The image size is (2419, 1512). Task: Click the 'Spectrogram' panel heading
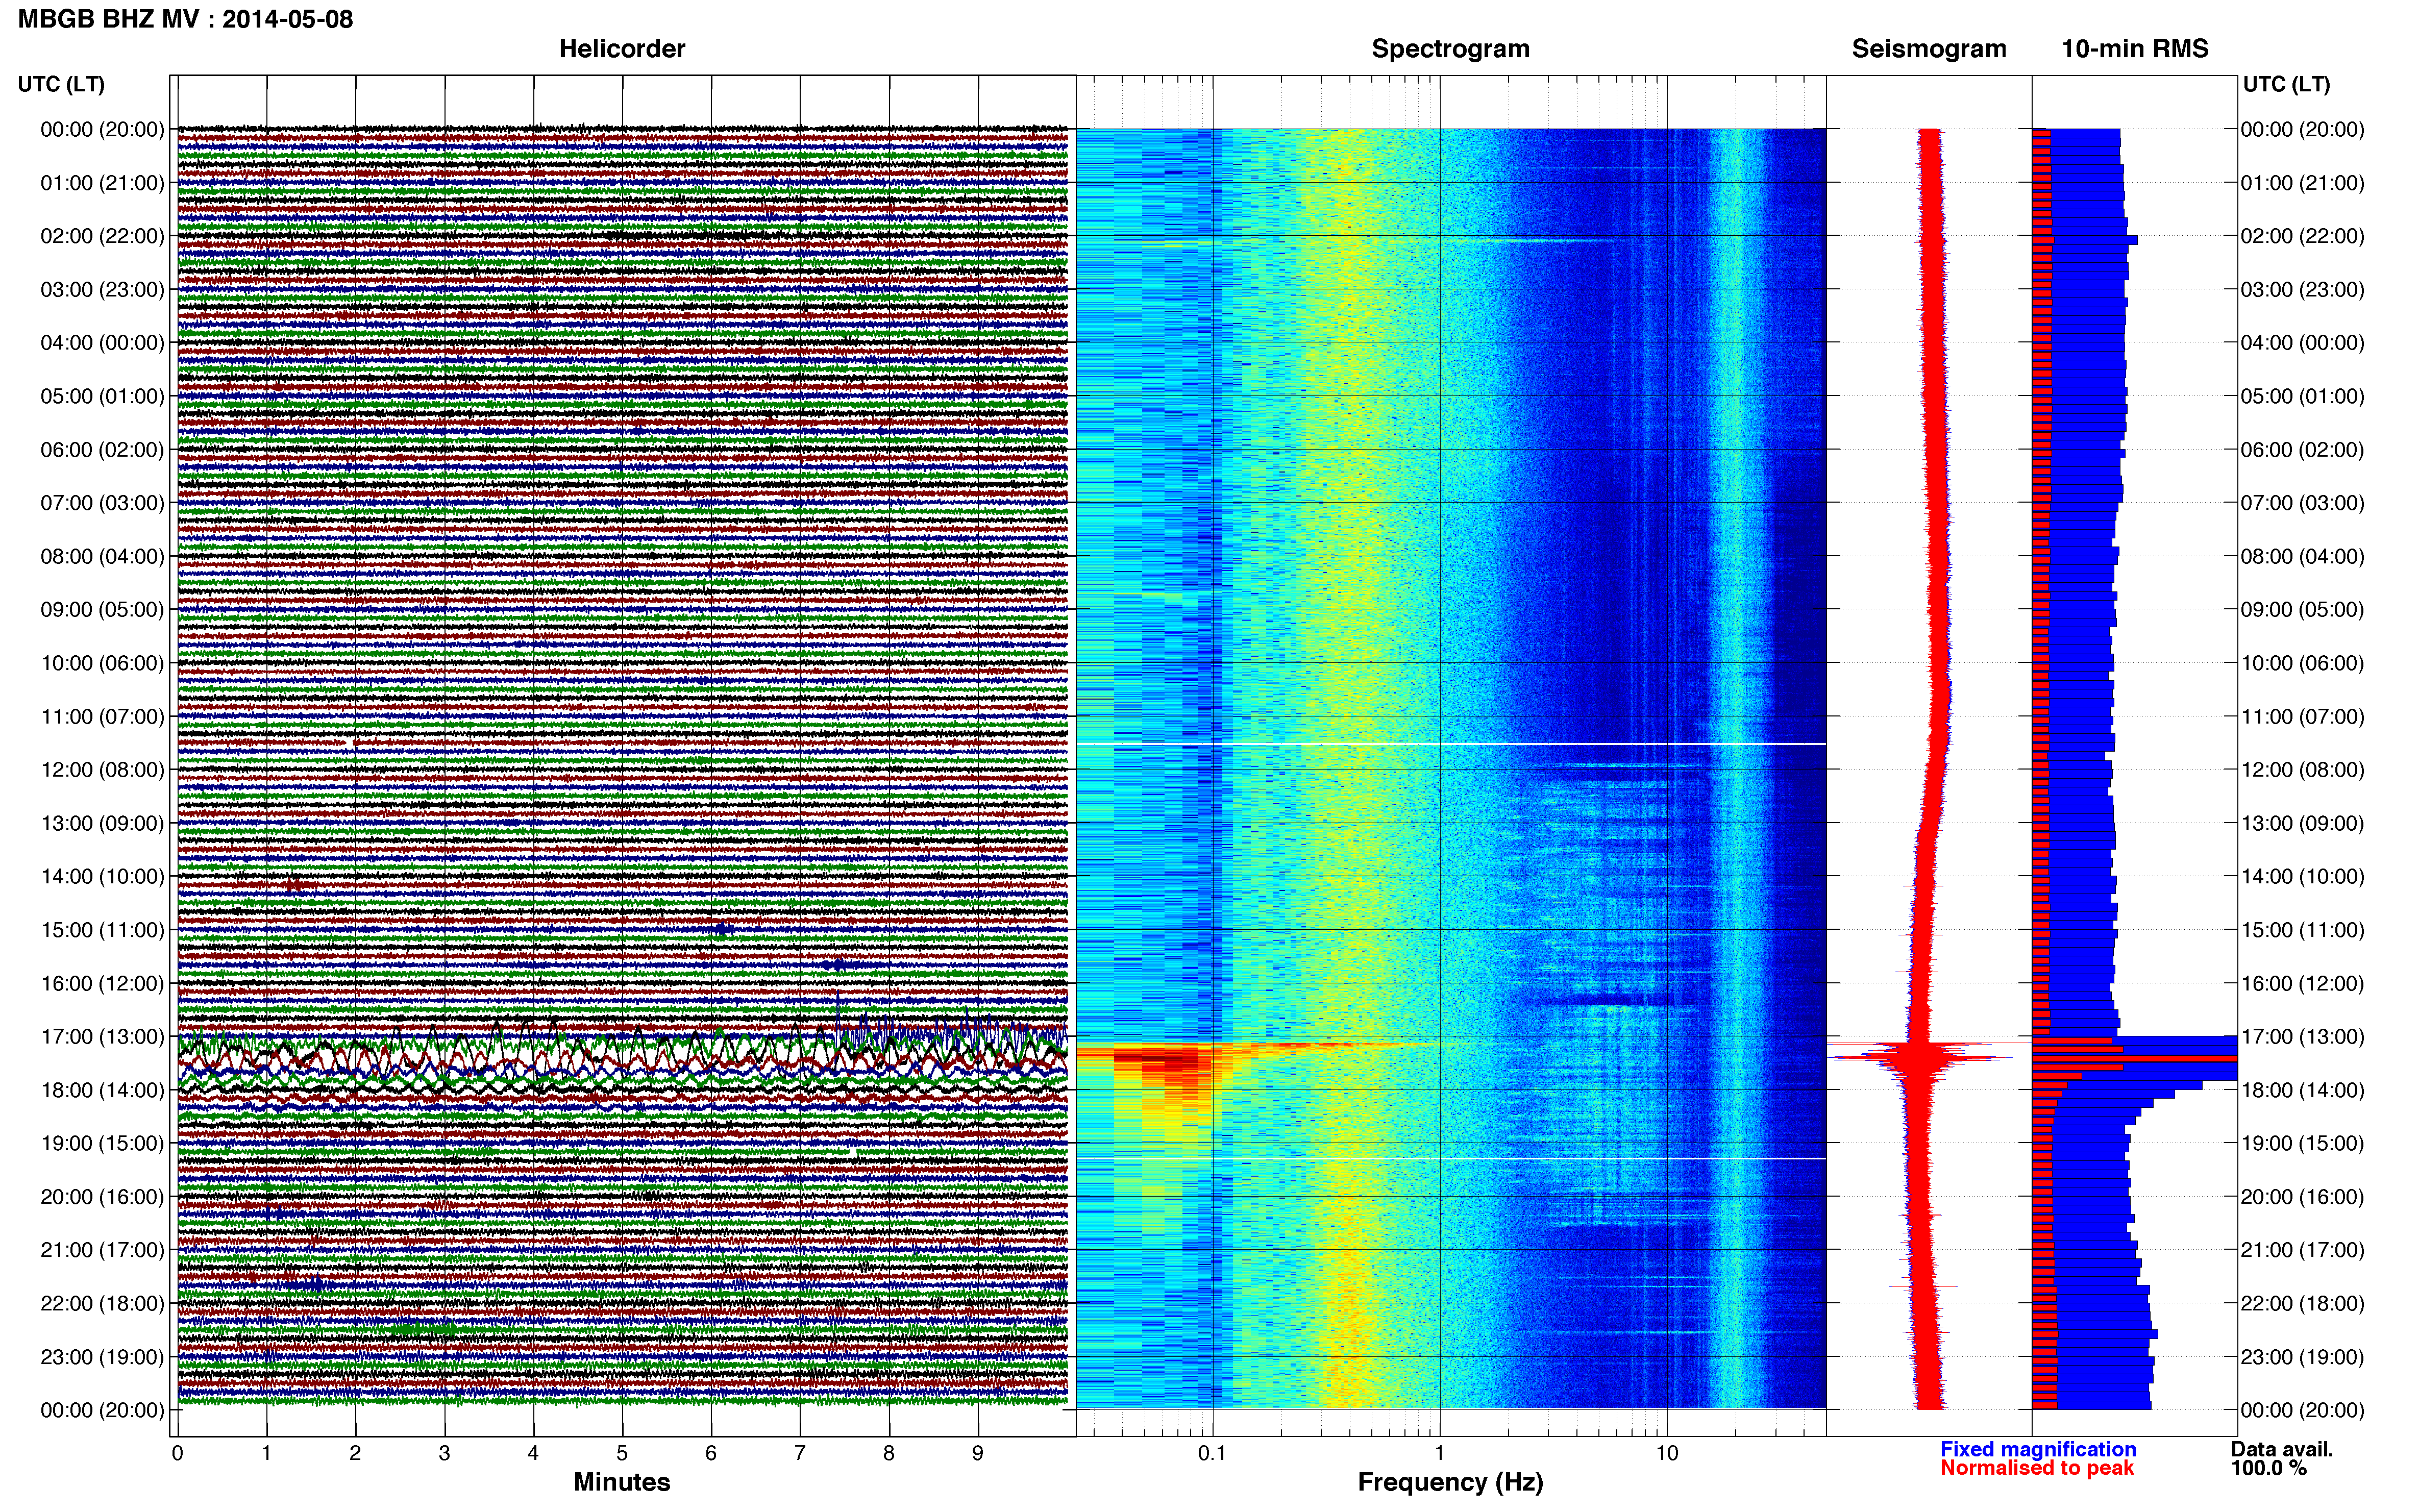pos(1450,48)
